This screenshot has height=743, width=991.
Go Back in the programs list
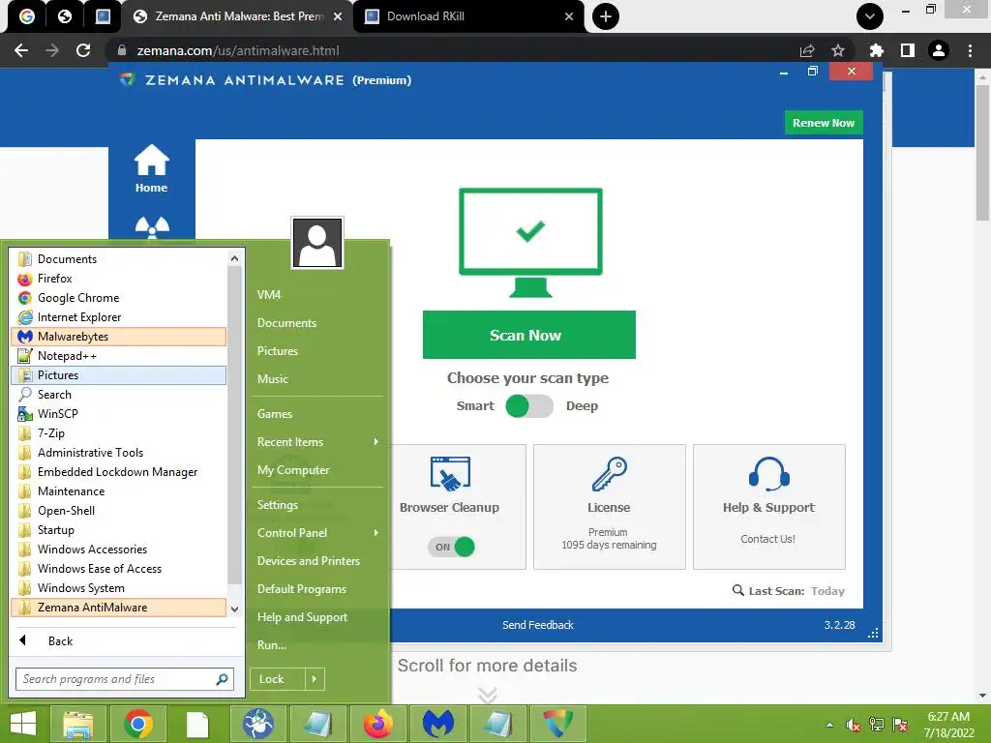coord(60,641)
